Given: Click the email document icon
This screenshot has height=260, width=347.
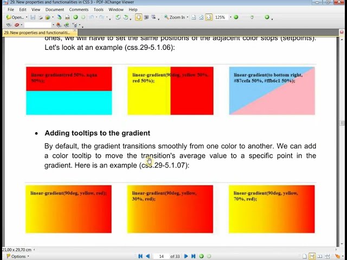Looking at the screenshot, I should pyautogui.click(x=48, y=17).
